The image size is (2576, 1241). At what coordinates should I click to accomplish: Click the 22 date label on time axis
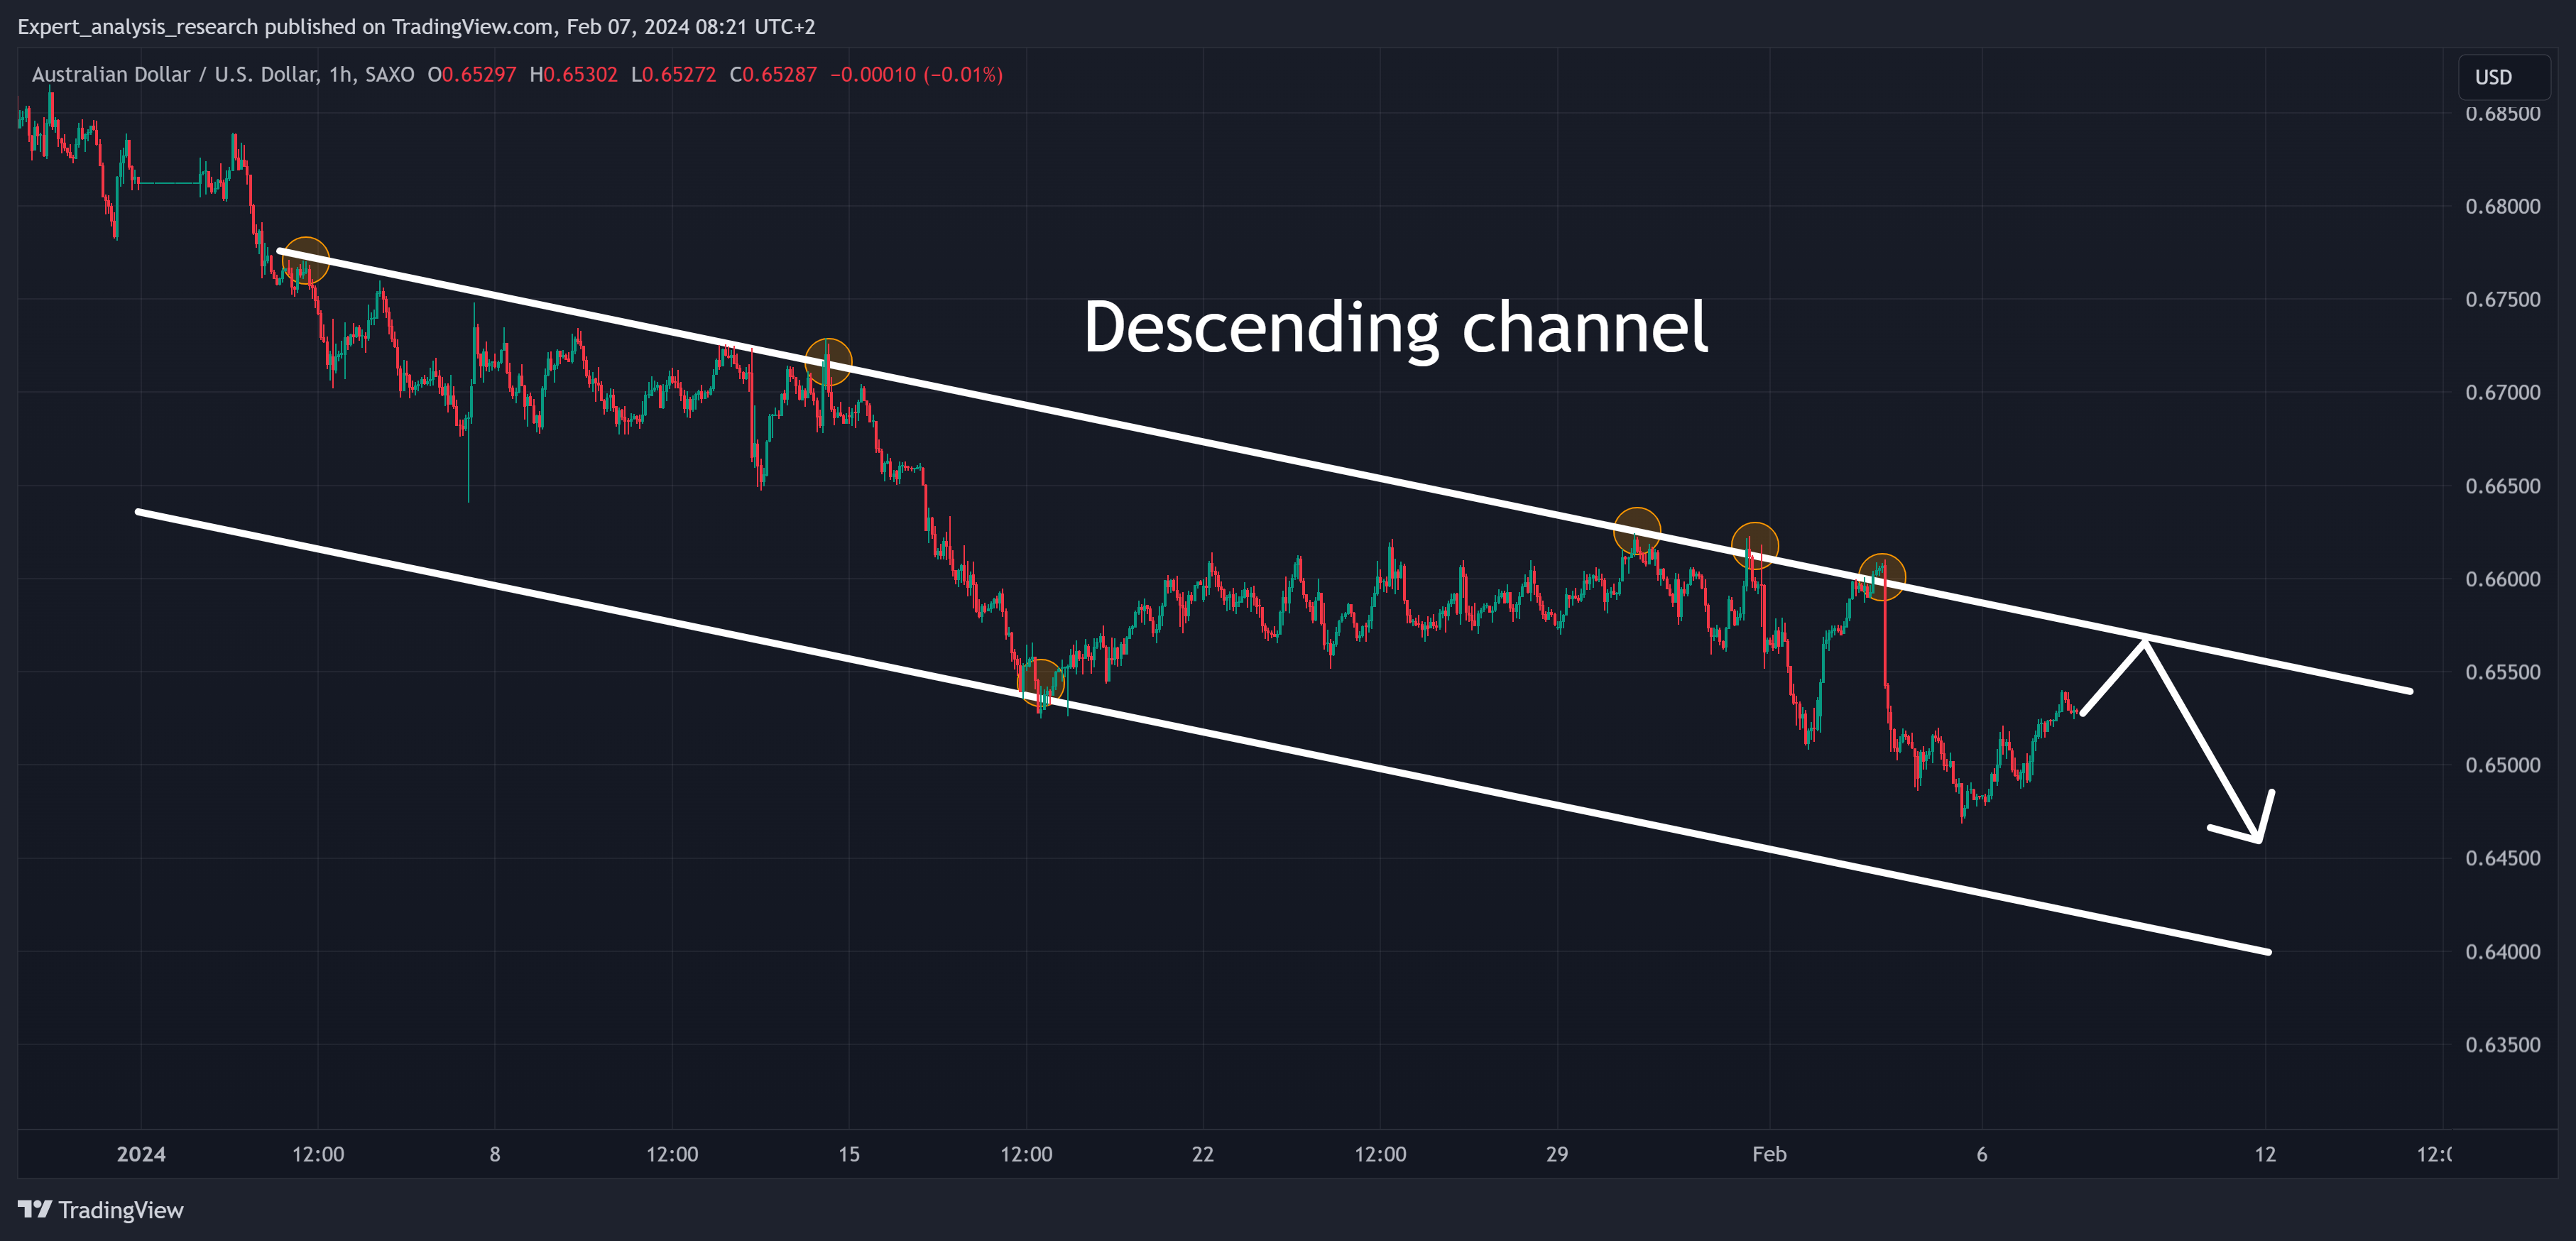coord(1202,1154)
